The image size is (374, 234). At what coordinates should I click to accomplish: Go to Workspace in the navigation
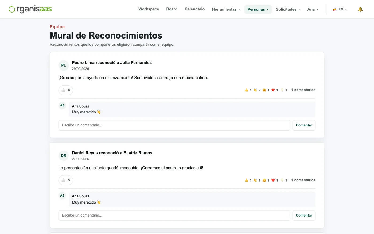click(x=149, y=9)
